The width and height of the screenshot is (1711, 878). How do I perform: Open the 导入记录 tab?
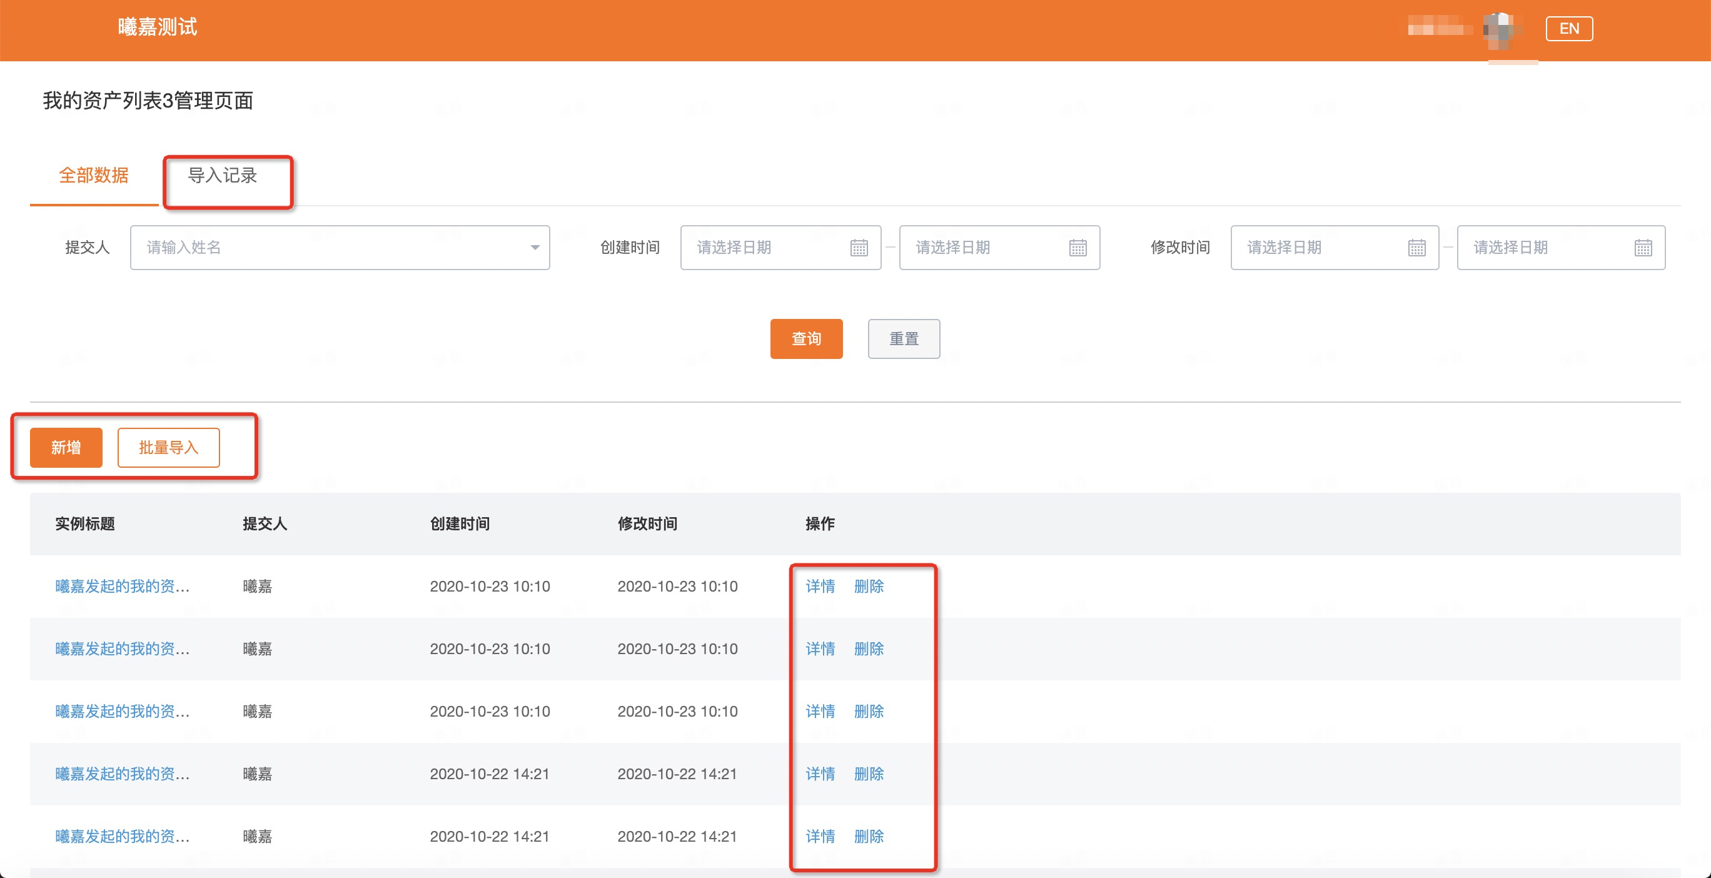(x=223, y=175)
